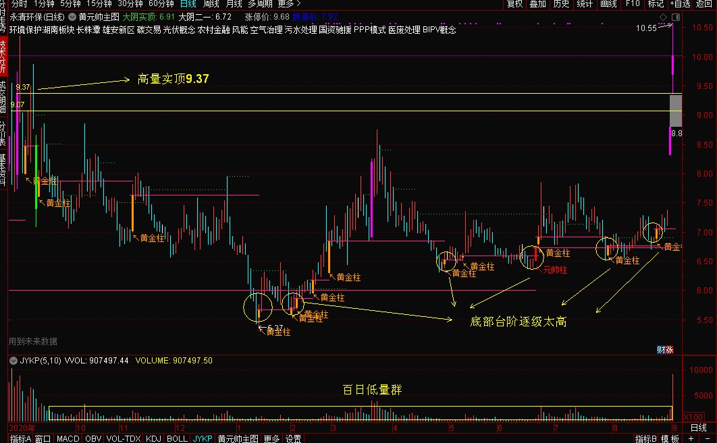The width and height of the screenshot is (717, 443).
Task: Open the 画线 drawing tools
Action: (x=607, y=4)
